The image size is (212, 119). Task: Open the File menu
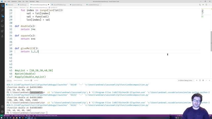[x=5, y=1]
